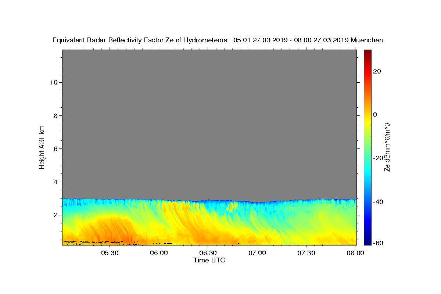Click the height tick label 4
Image resolution: width=441 pixels, height=294 pixels.
pos(56,182)
